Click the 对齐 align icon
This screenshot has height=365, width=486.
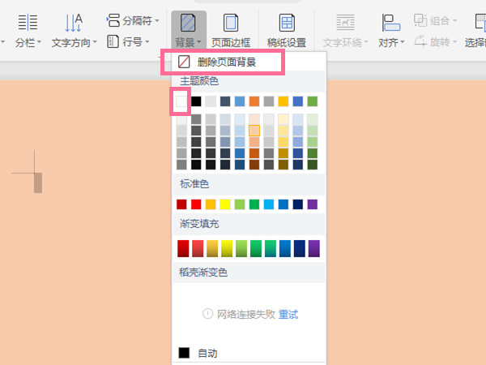[392, 23]
